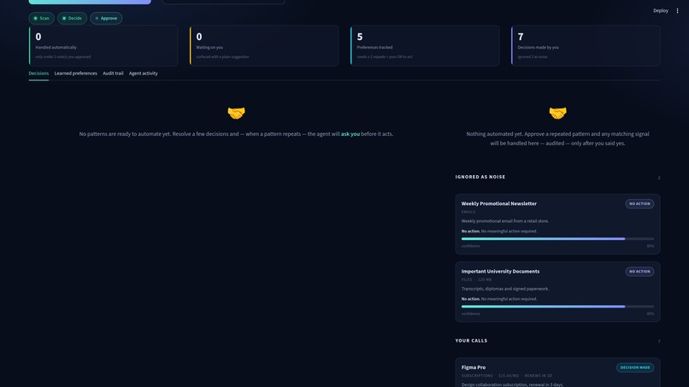Click the Scan step pill
Viewport: 689px width, 387px height.
(x=42, y=19)
